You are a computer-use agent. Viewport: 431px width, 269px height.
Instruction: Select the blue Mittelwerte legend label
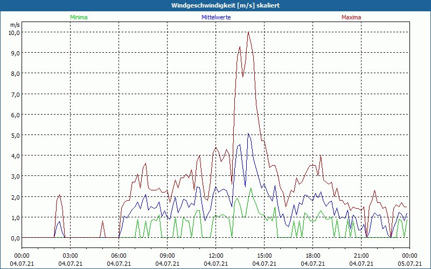[217, 17]
